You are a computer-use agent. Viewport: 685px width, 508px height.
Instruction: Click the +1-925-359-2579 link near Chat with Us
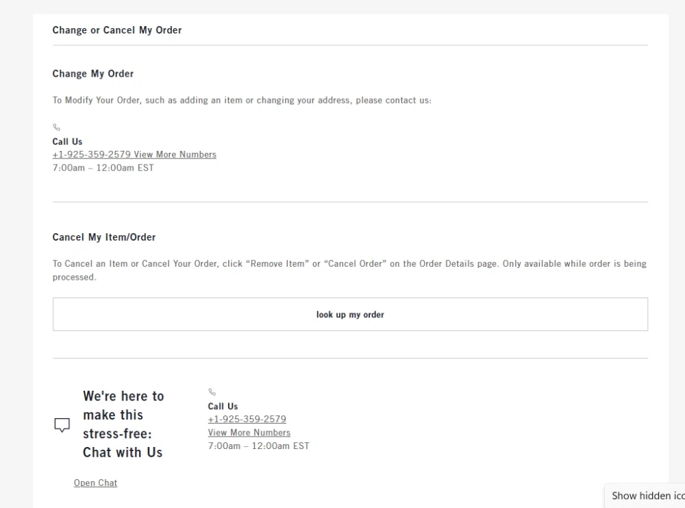[x=247, y=419]
